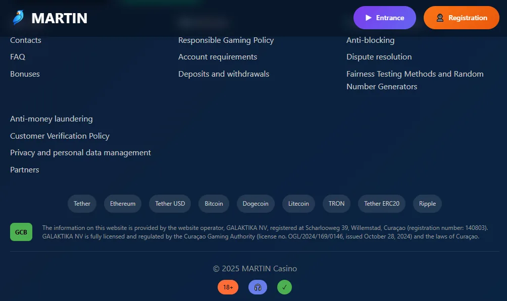Image resolution: width=507 pixels, height=301 pixels.
Task: Open support via the headphones icon
Action: click(x=258, y=287)
